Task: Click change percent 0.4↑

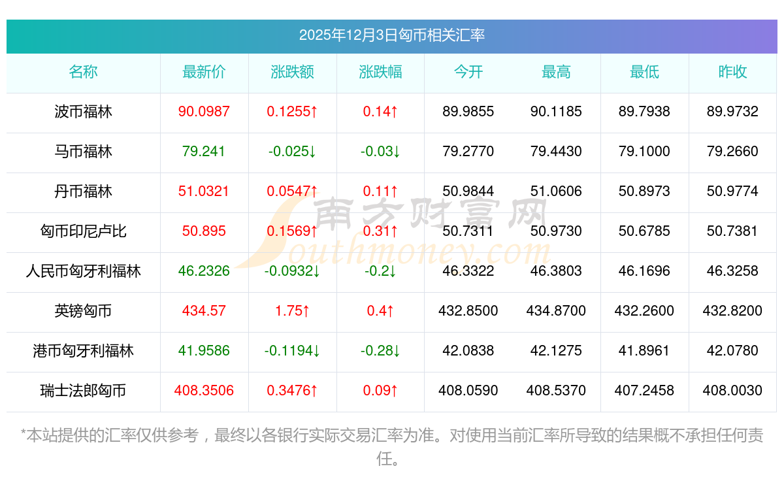Action: [x=381, y=311]
